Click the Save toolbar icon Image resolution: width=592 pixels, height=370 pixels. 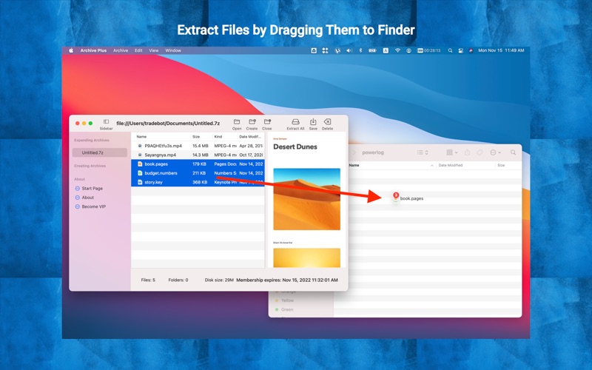pyautogui.click(x=313, y=122)
